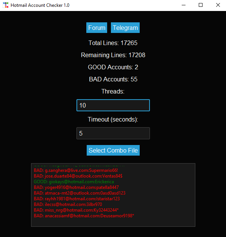The width and height of the screenshot is (226, 237).
Task: Click the Select Combo File button
Action: pos(113,150)
